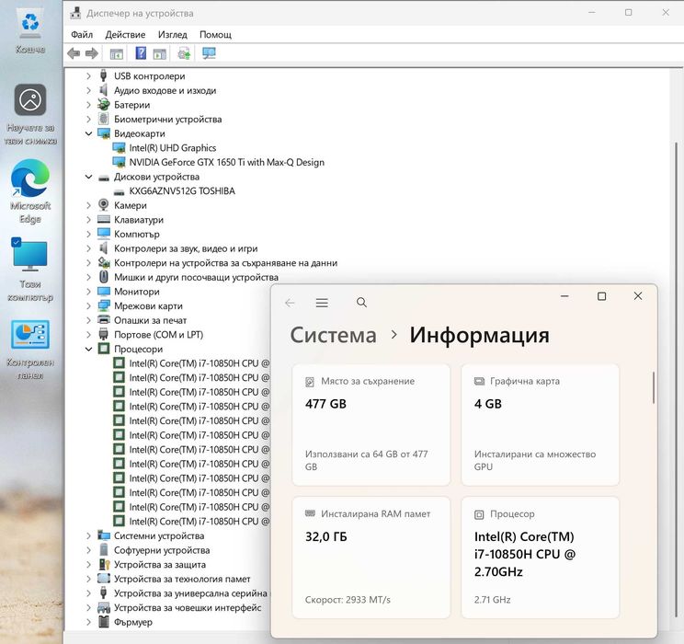Open the Файл menu
The width and height of the screenshot is (684, 644).
coord(82,34)
